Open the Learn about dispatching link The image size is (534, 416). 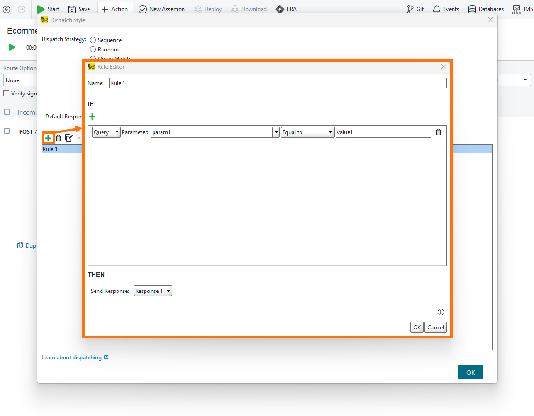(x=72, y=357)
